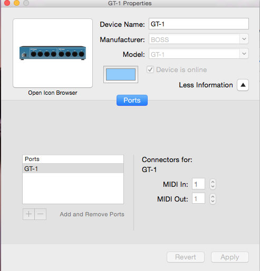Select GT-1 in the Ports list

coord(73,168)
